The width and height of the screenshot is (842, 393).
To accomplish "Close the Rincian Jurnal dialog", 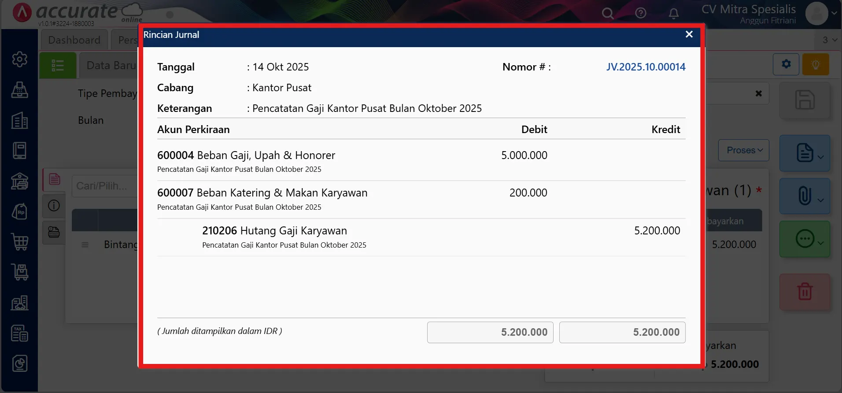I will [x=689, y=34].
